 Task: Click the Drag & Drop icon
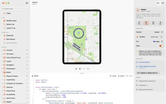(x=4, y=91)
